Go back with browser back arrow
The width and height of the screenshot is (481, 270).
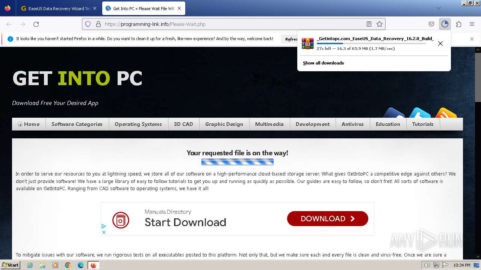(x=9, y=24)
